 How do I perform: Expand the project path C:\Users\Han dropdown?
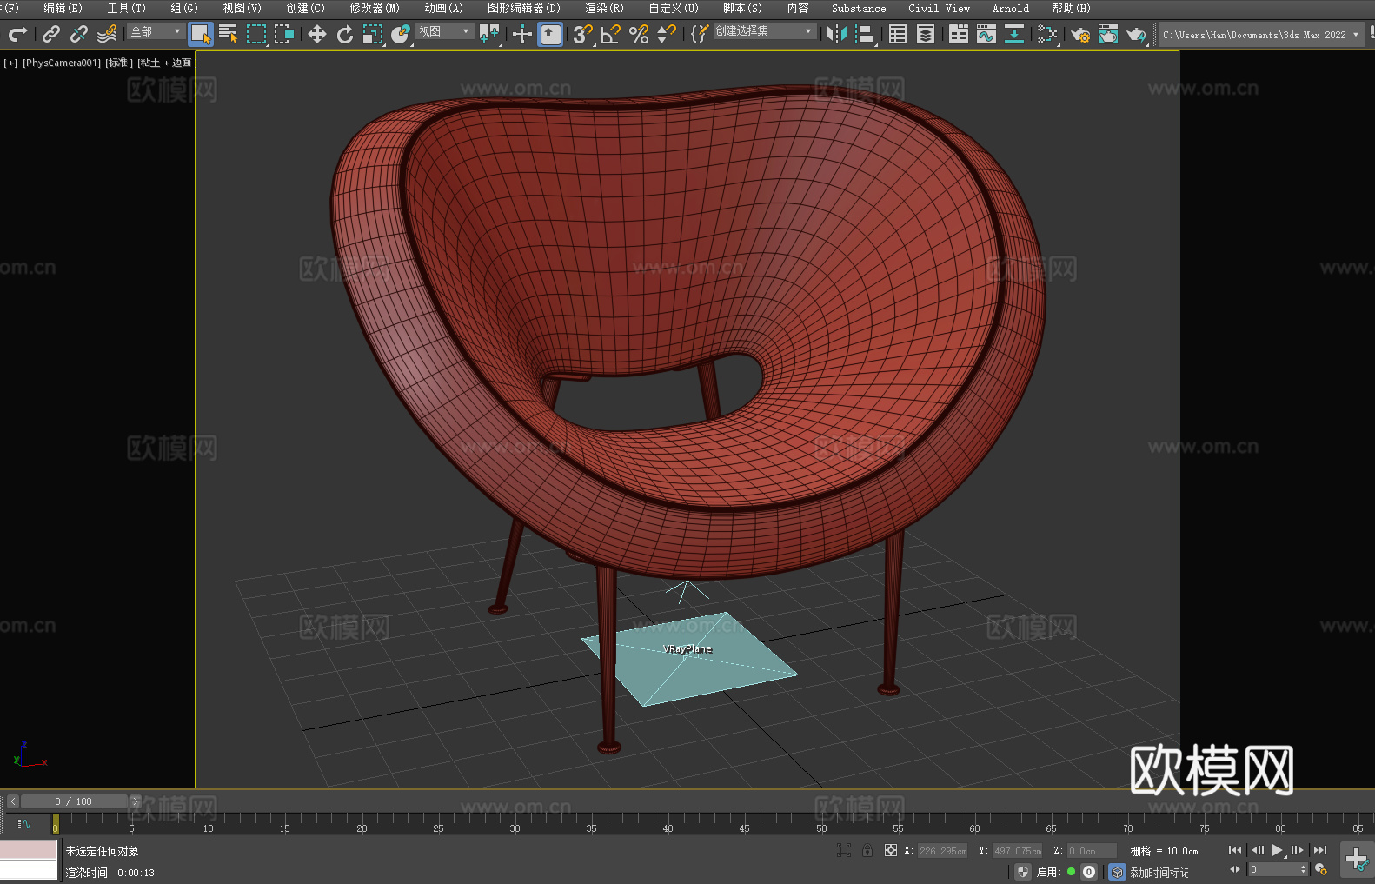tap(1261, 35)
